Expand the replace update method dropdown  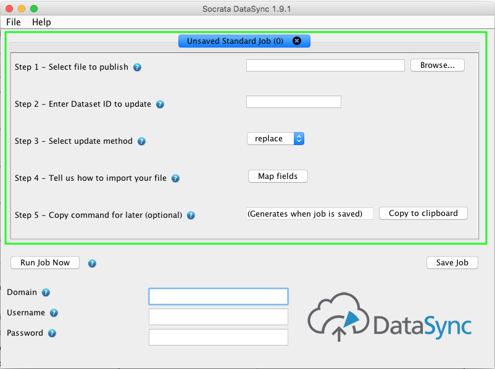276,139
